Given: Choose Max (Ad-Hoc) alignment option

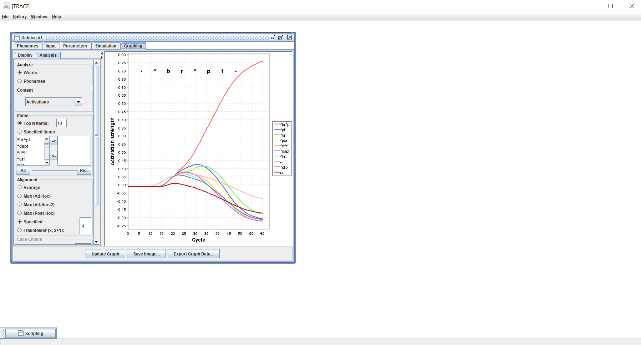Looking at the screenshot, I should click(x=20, y=196).
